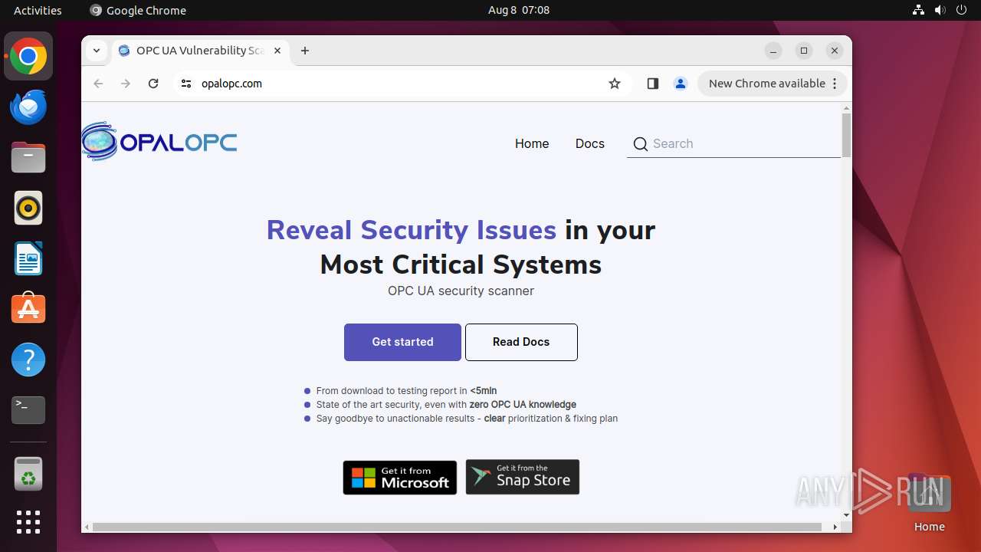Open the power menu icon in top bar

[x=962, y=10]
